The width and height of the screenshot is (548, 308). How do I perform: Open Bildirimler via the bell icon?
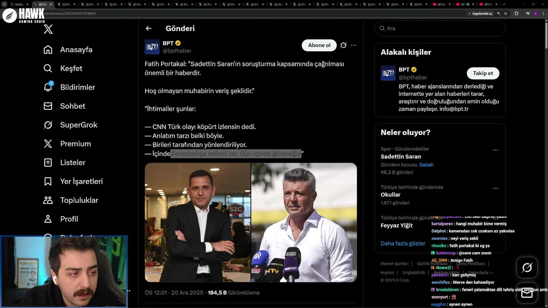point(48,87)
